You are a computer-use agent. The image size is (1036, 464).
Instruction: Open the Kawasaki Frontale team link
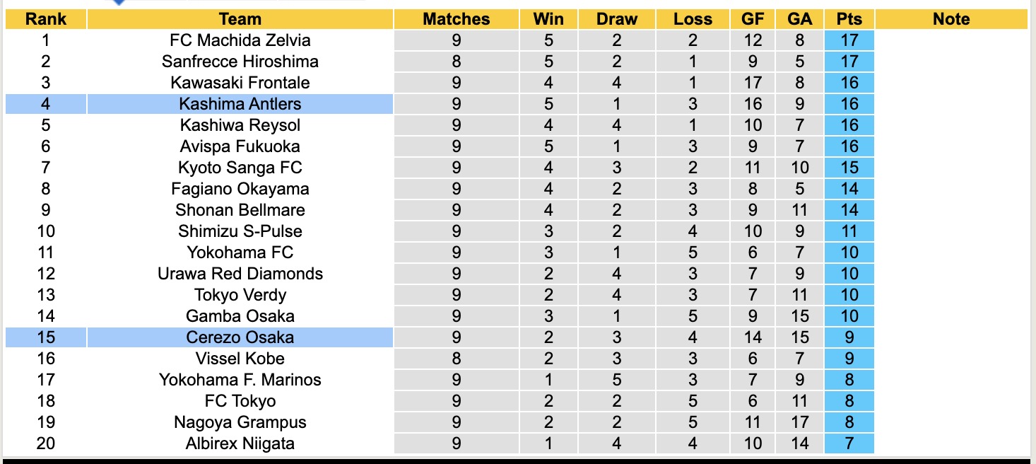pos(240,83)
